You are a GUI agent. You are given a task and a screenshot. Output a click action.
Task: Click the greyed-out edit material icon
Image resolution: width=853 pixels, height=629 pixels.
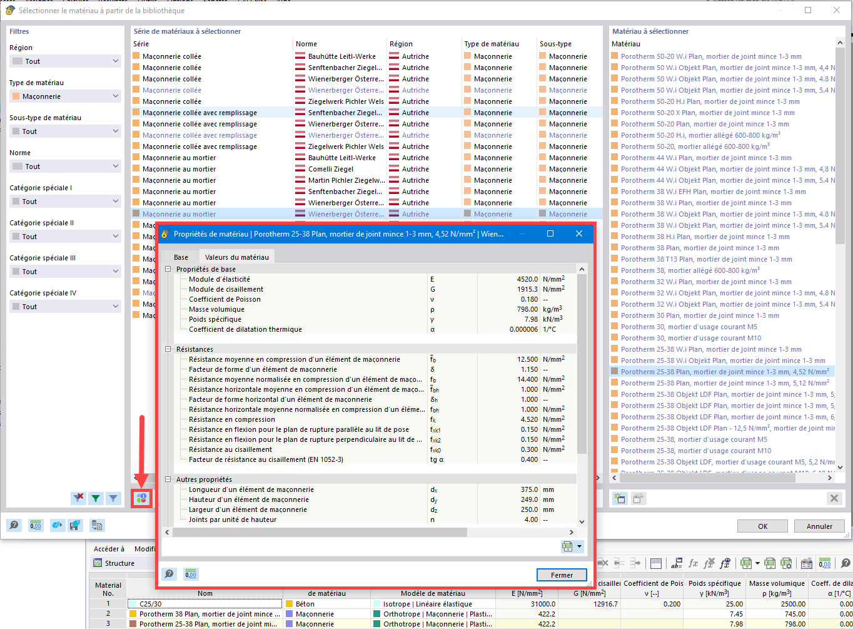(638, 498)
